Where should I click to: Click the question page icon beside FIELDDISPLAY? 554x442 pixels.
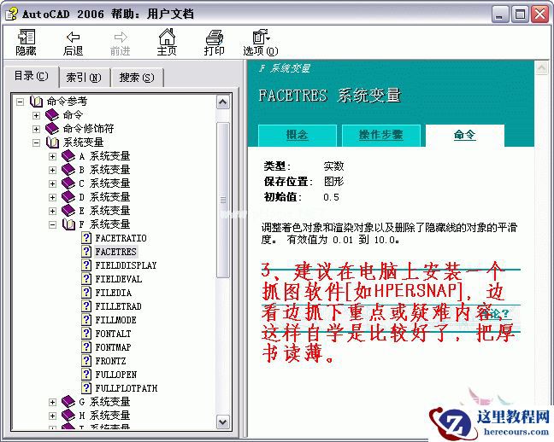pos(86,265)
